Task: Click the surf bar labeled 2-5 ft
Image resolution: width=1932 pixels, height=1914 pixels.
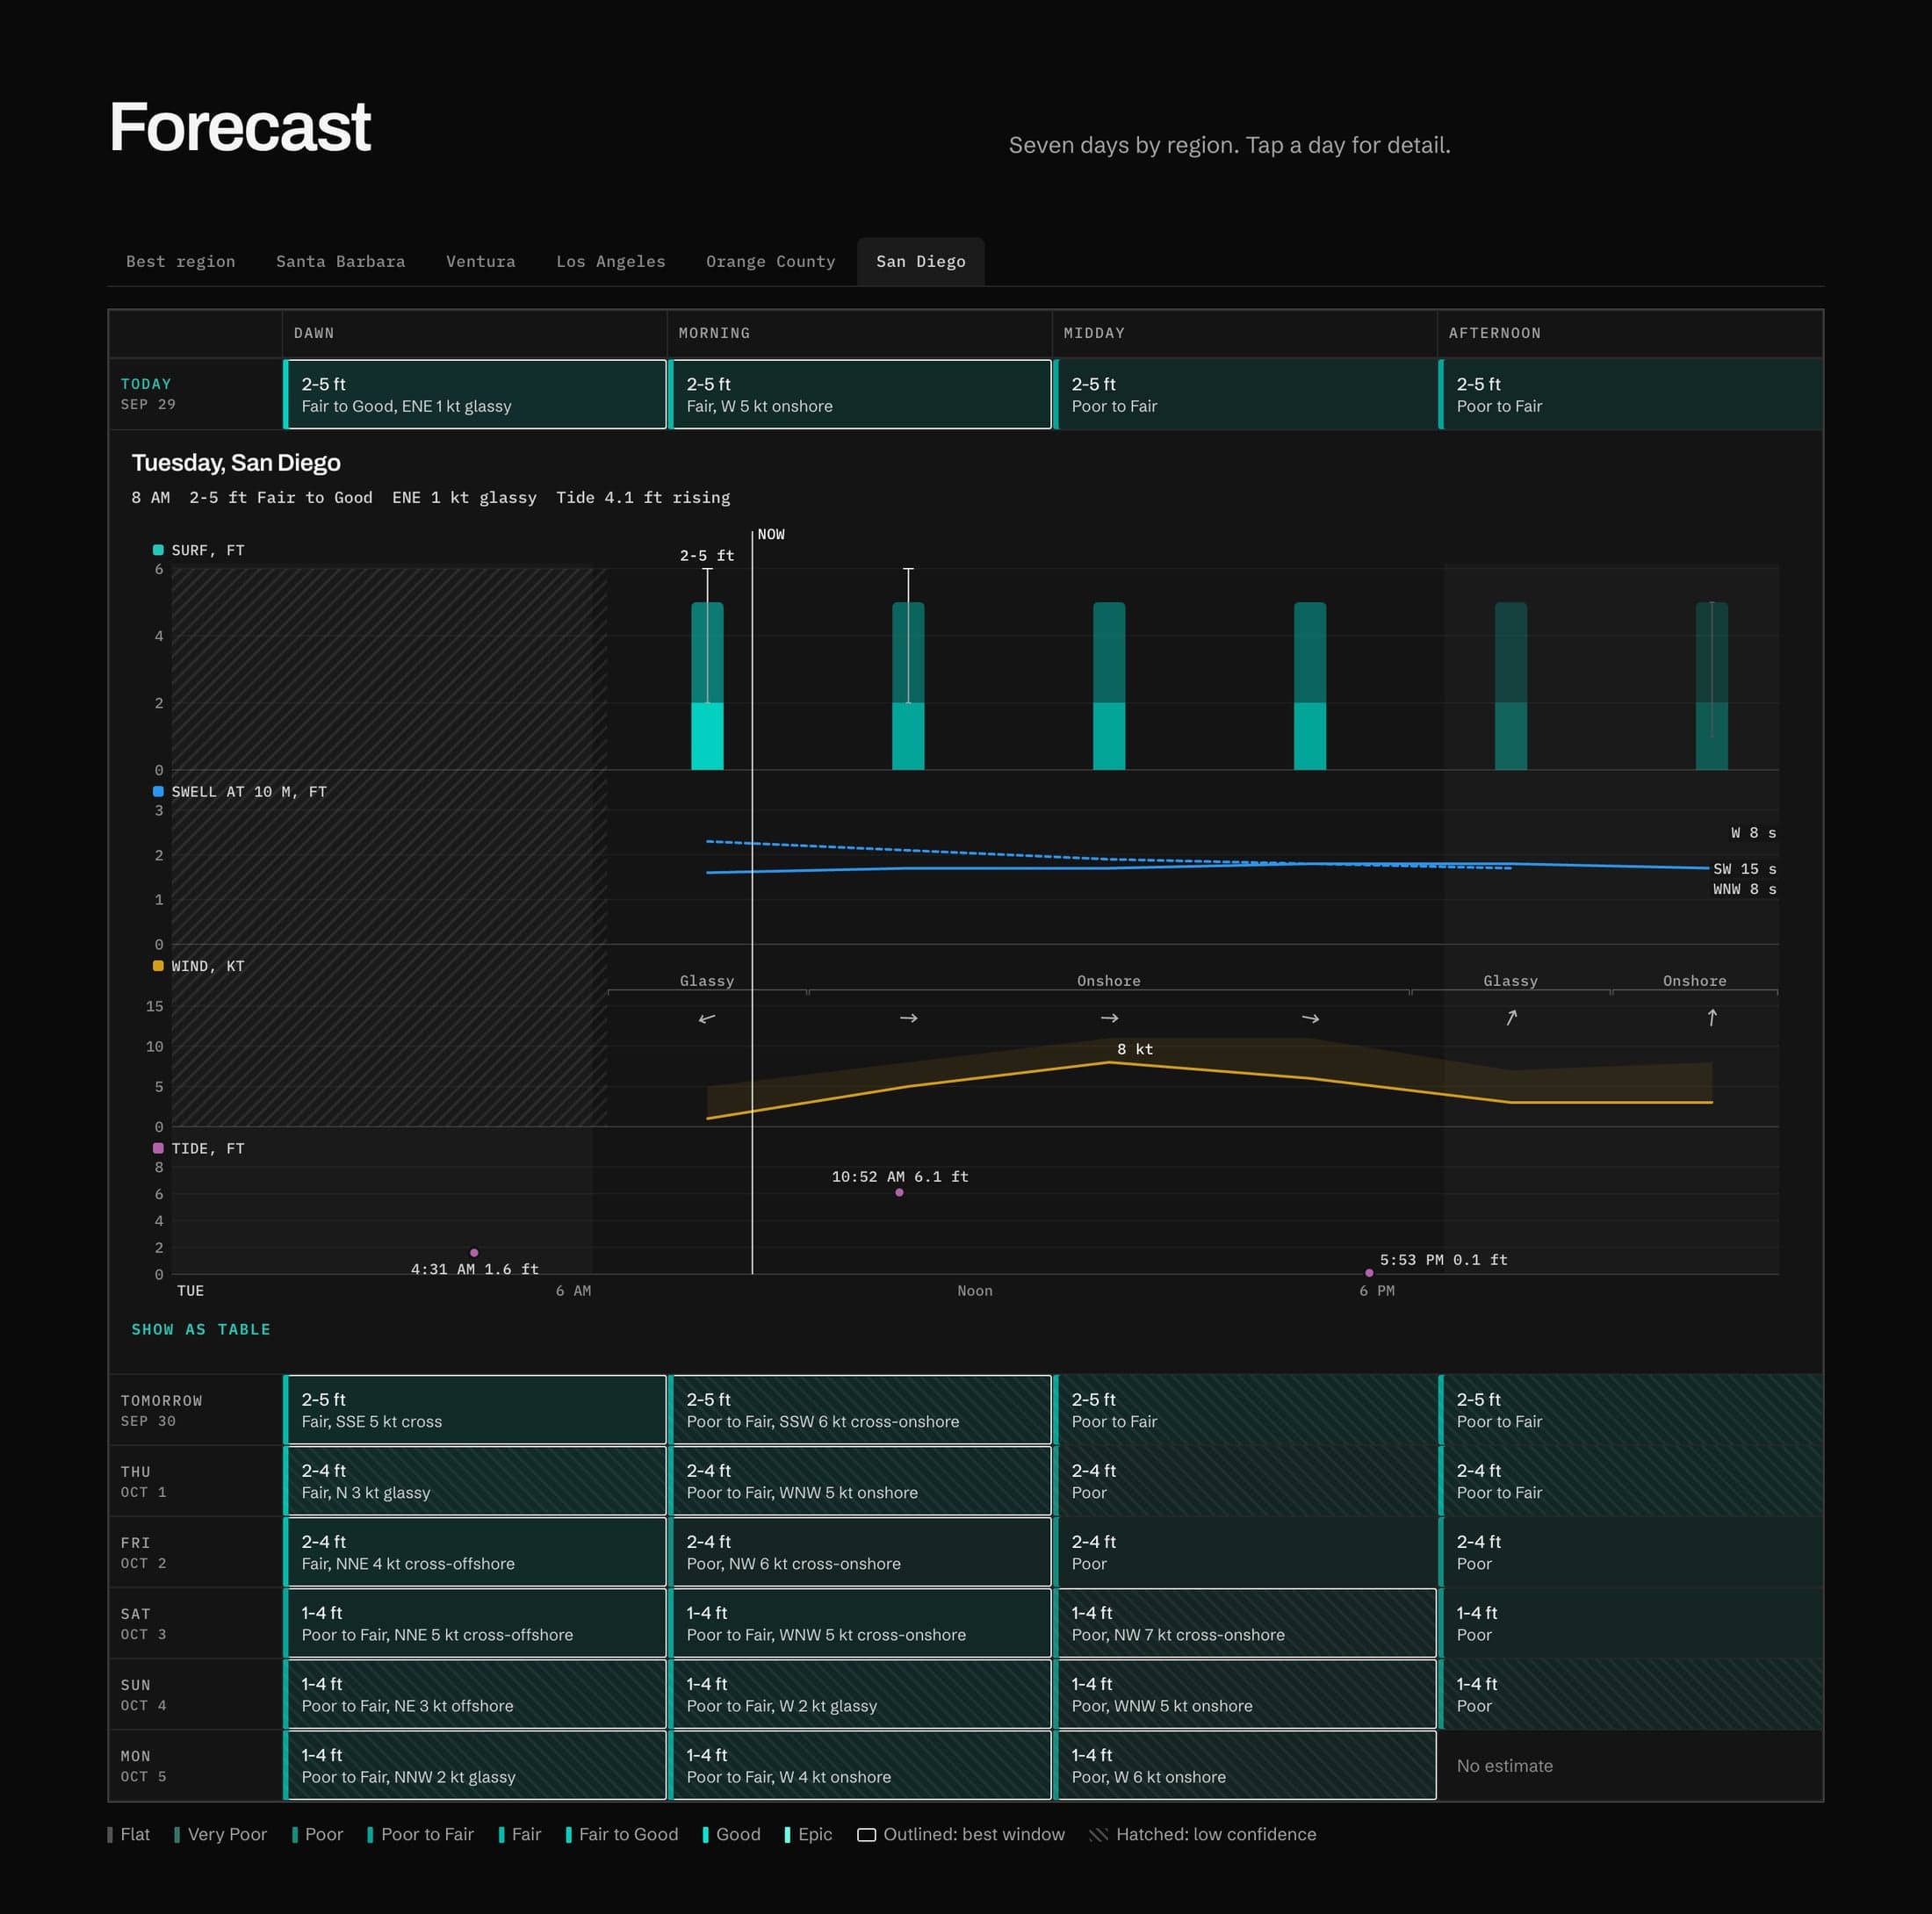Action: tap(707, 686)
